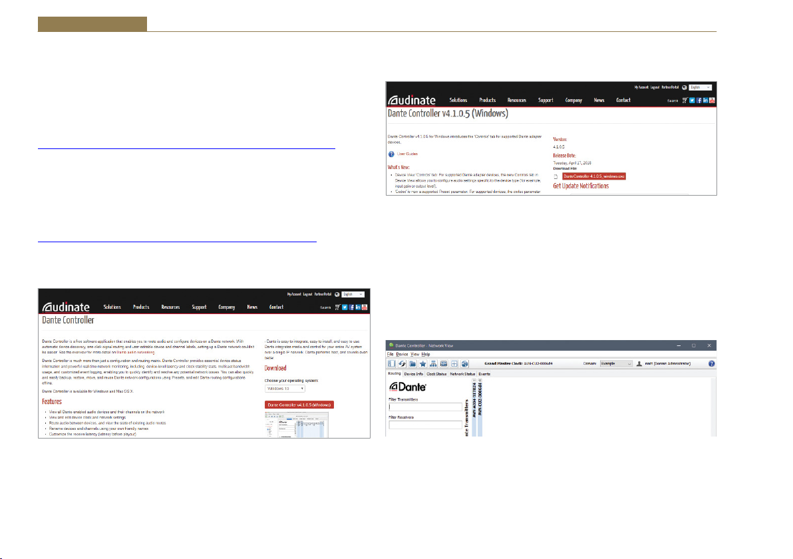Open News on Dante Controller download page
The image size is (793, 559).
pyautogui.click(x=252, y=307)
